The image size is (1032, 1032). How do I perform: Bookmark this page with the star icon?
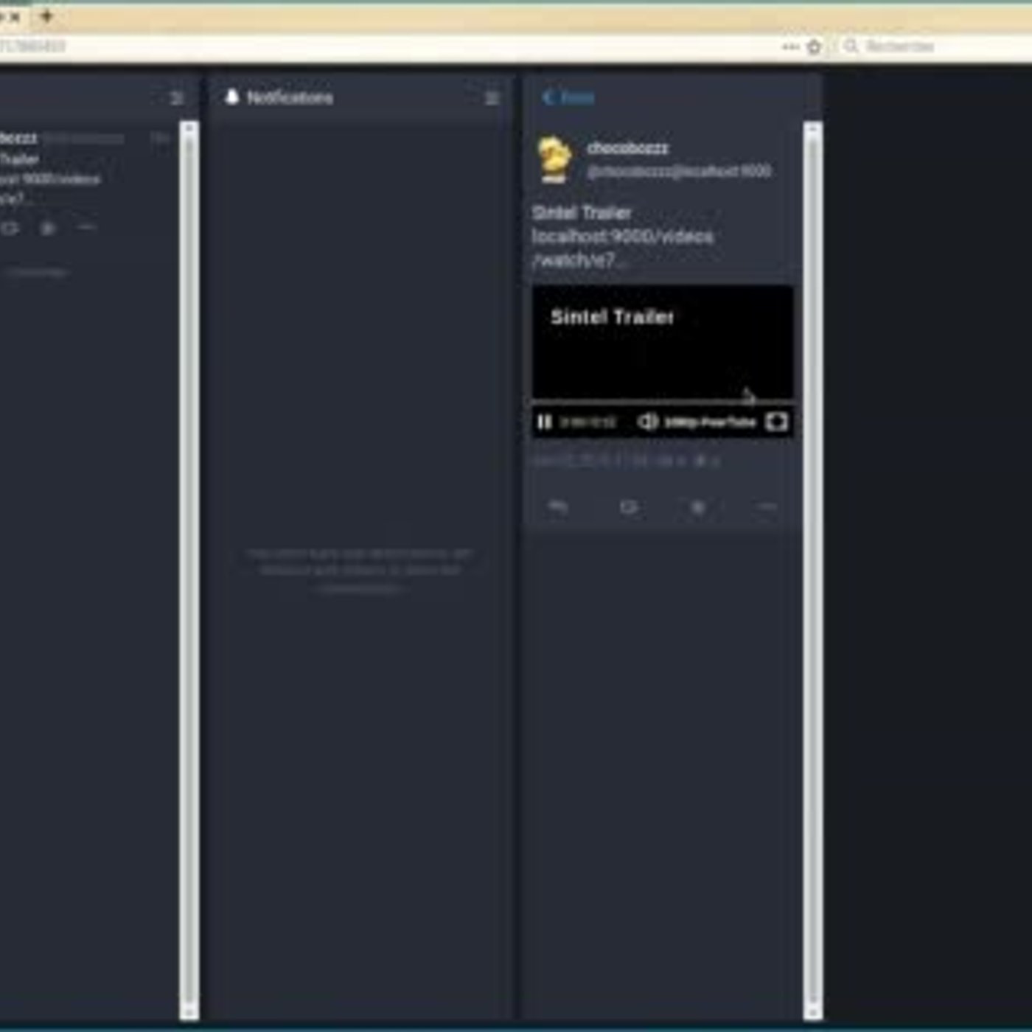pyautogui.click(x=814, y=46)
